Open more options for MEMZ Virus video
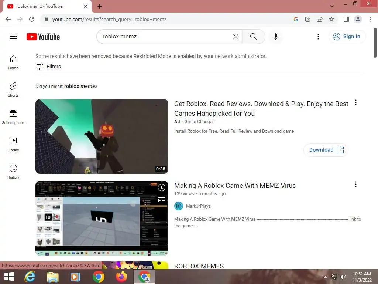Image resolution: width=378 pixels, height=284 pixels. pyautogui.click(x=355, y=184)
